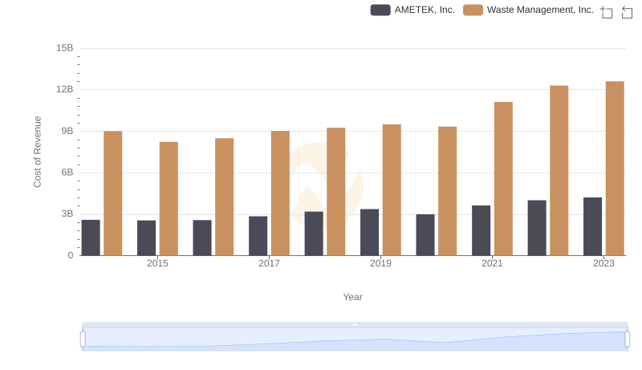This screenshot has width=642, height=370.
Task: Click the 9B y-axis label
Action: point(67,131)
